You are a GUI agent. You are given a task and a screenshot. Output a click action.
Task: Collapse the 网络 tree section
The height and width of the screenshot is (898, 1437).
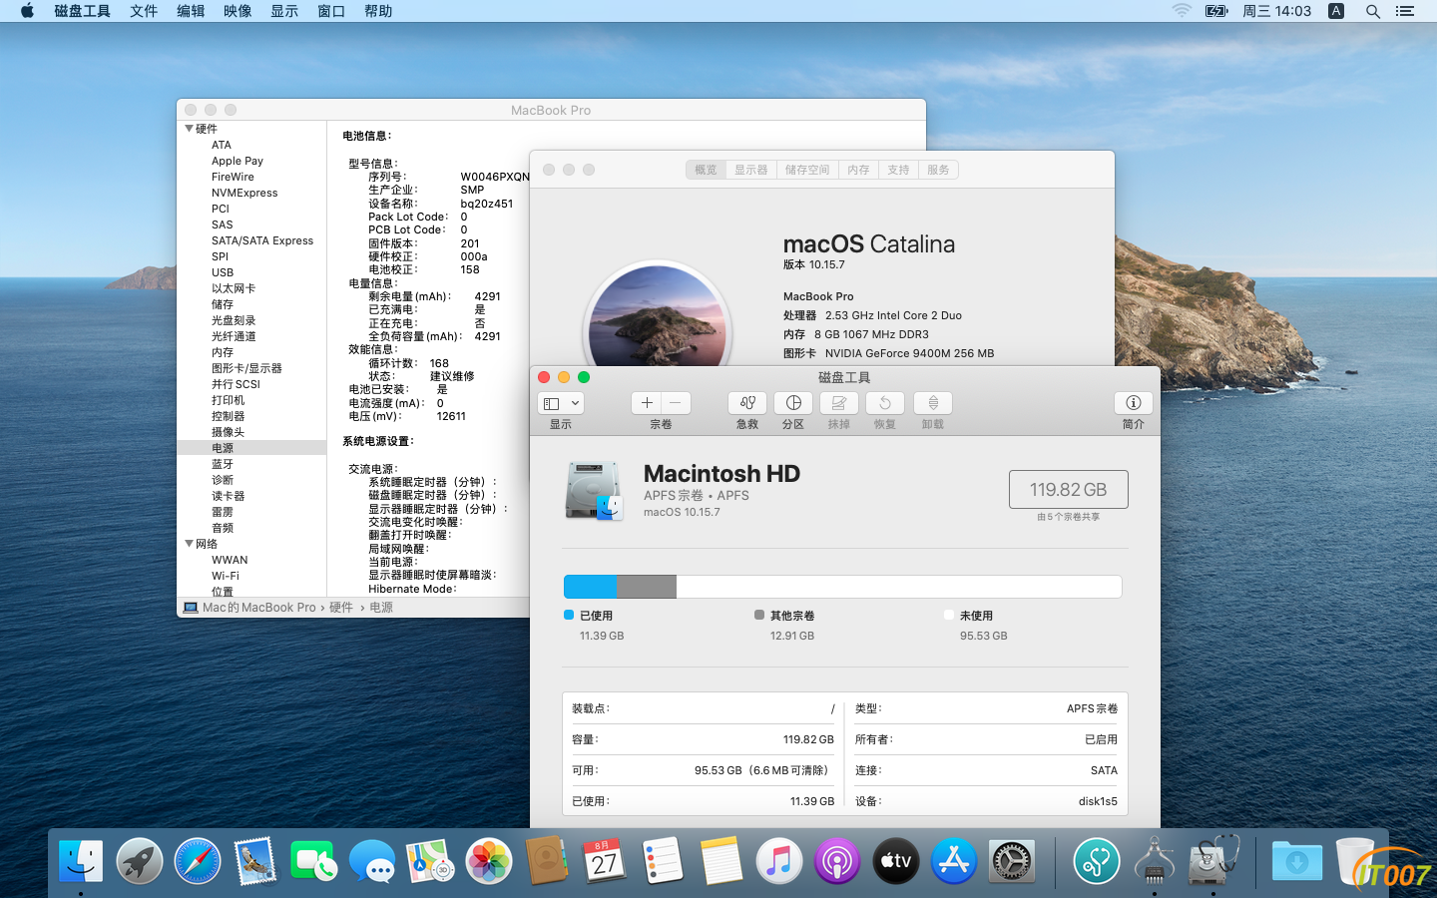click(x=189, y=544)
